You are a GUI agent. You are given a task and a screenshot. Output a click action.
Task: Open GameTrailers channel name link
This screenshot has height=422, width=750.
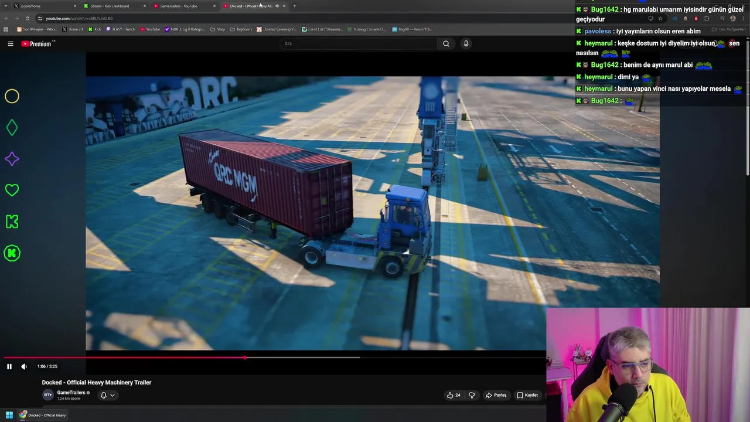click(x=71, y=393)
